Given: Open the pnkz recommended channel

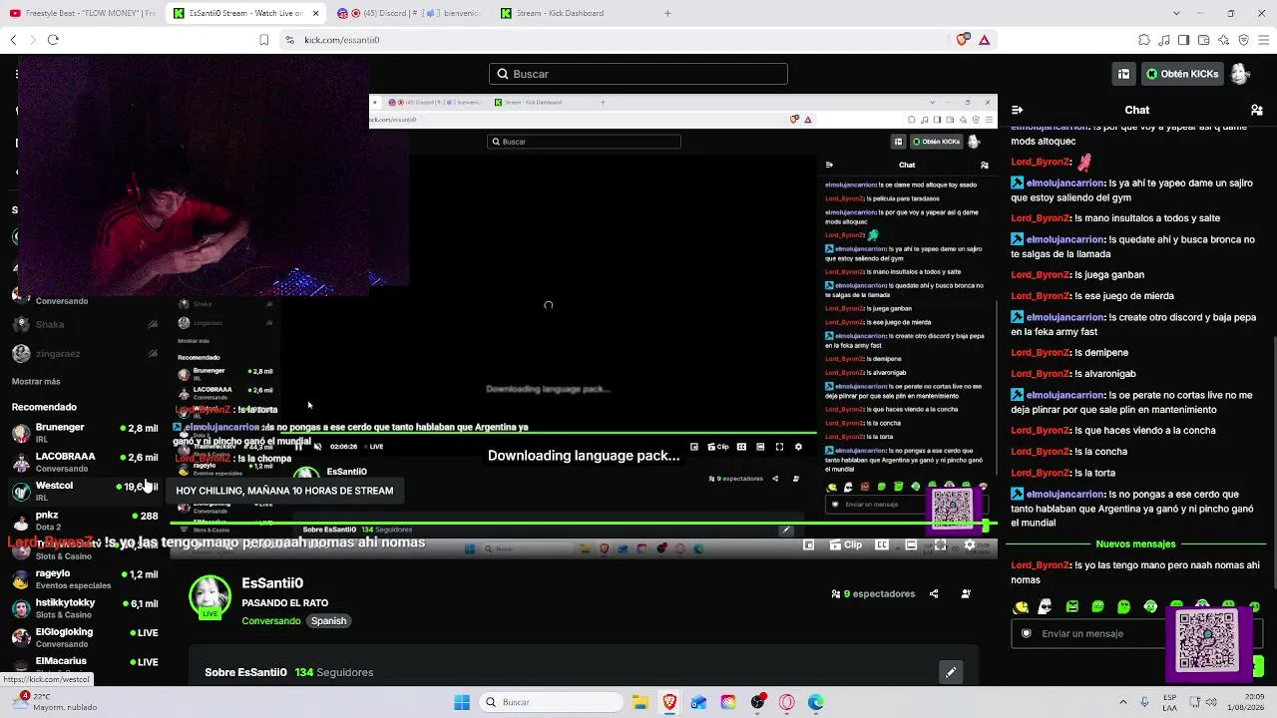Looking at the screenshot, I should point(84,521).
